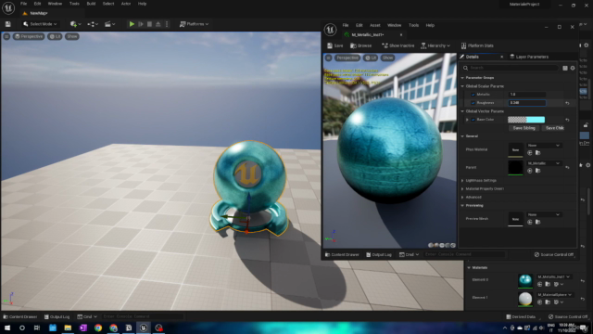593x334 pixels.
Task: Click the Save Sibling button
Action: (x=524, y=128)
